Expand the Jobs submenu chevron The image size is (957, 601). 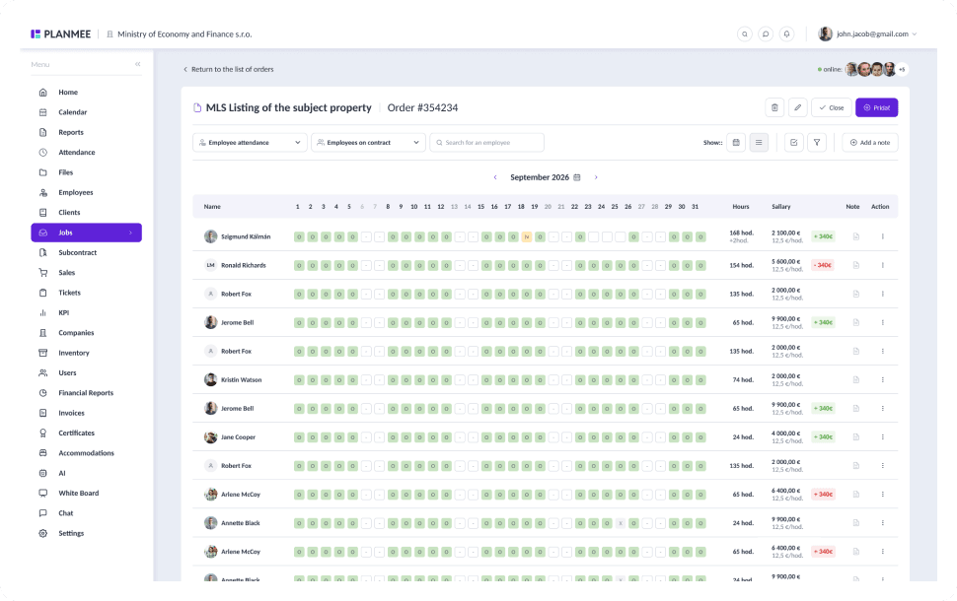pos(130,233)
